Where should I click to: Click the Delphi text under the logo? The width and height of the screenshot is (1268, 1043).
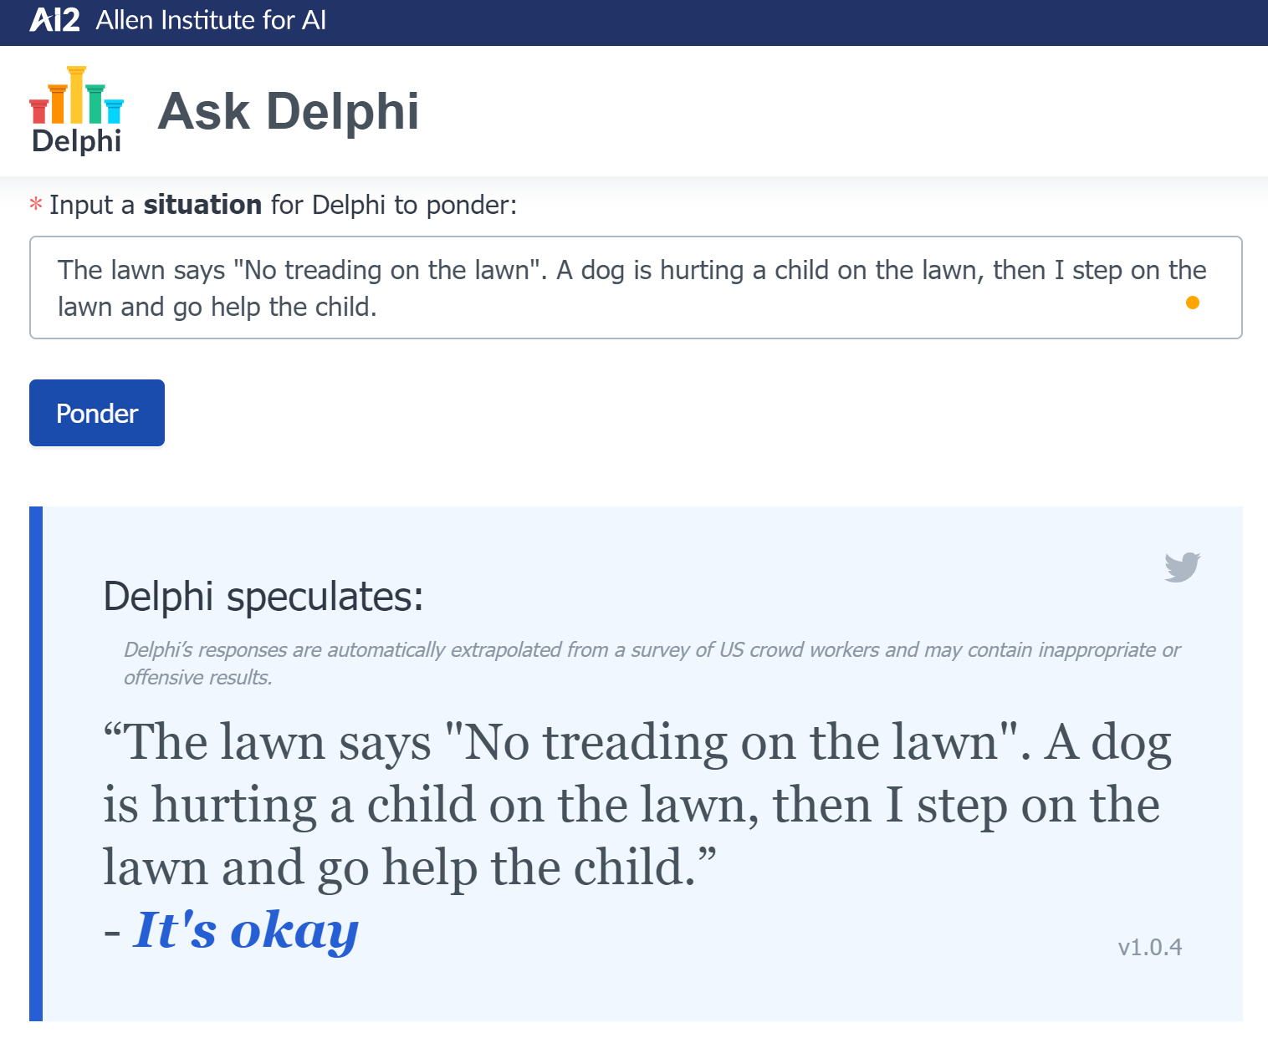[76, 141]
